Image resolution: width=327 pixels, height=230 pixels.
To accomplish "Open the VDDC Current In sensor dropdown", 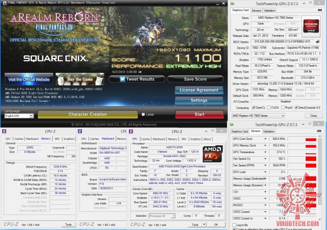I will (x=265, y=219).
